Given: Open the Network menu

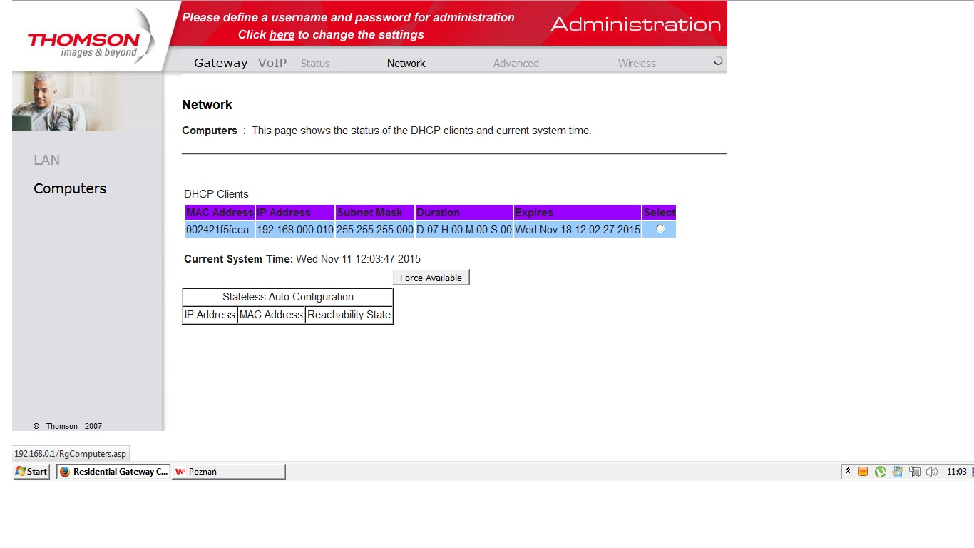Looking at the screenshot, I should pos(409,64).
